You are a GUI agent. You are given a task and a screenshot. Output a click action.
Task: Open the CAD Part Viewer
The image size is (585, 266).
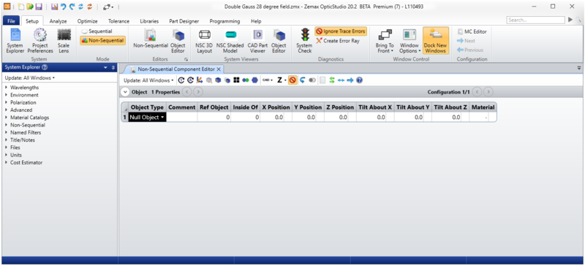point(257,41)
